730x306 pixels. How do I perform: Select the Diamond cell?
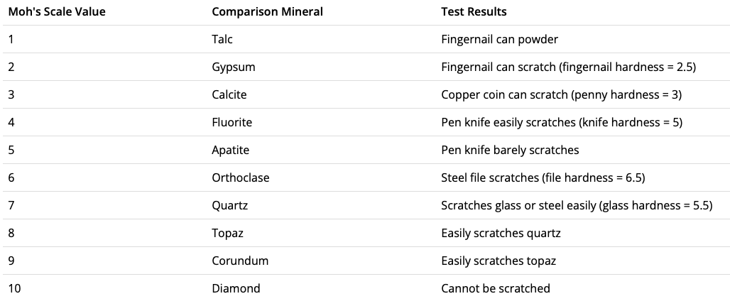pyautogui.click(x=236, y=289)
